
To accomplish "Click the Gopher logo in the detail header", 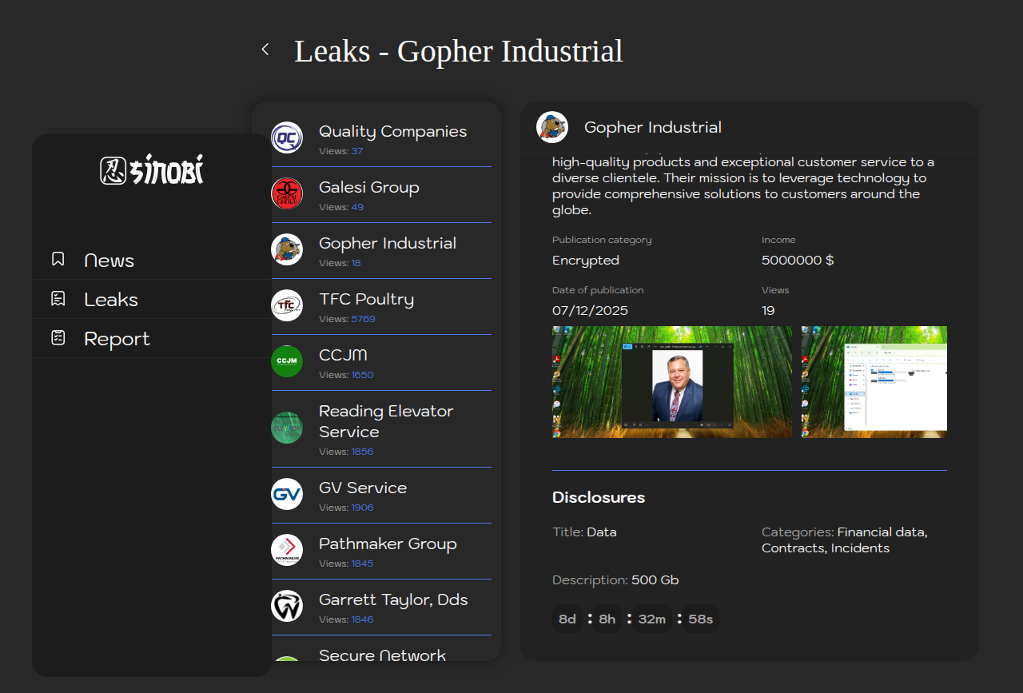I will point(552,127).
